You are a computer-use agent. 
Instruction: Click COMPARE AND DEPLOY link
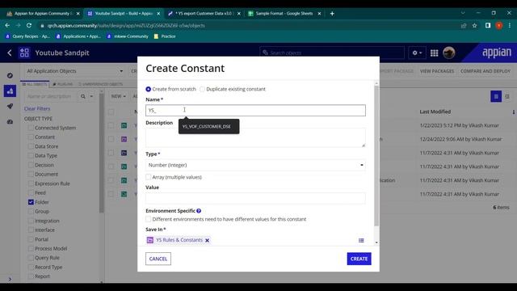(x=485, y=71)
